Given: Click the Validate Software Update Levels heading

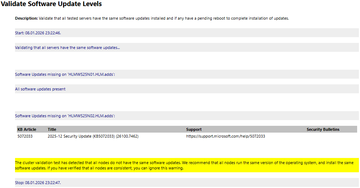Looking at the screenshot, I should click(51, 4).
